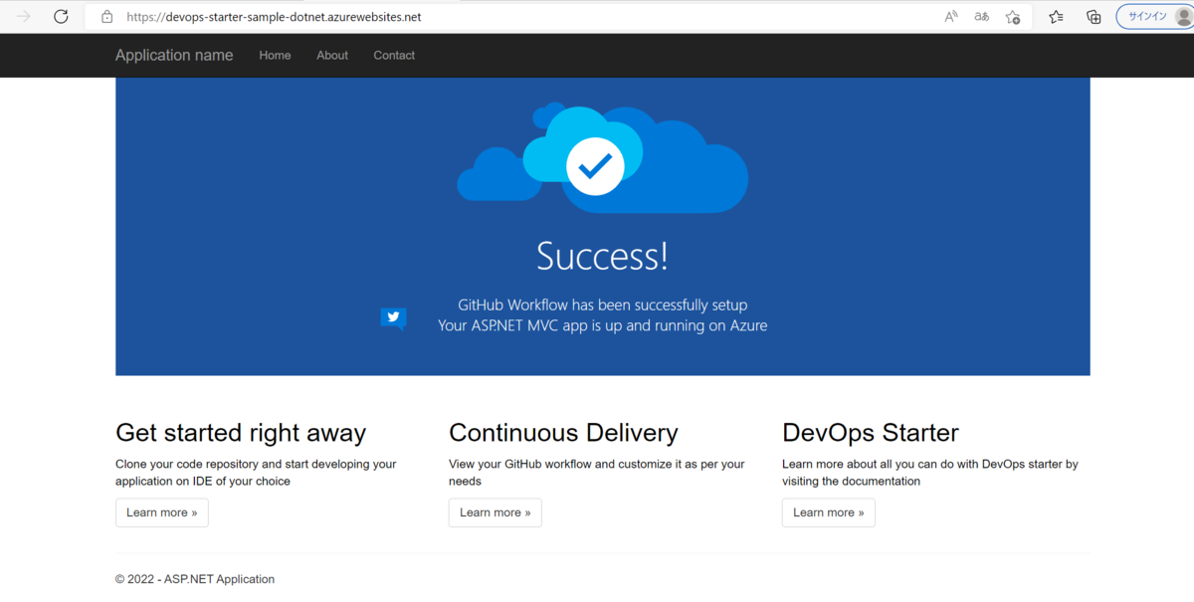Screen dimensions: 1194x602
Task: Open the About nav item
Action: [x=332, y=56]
